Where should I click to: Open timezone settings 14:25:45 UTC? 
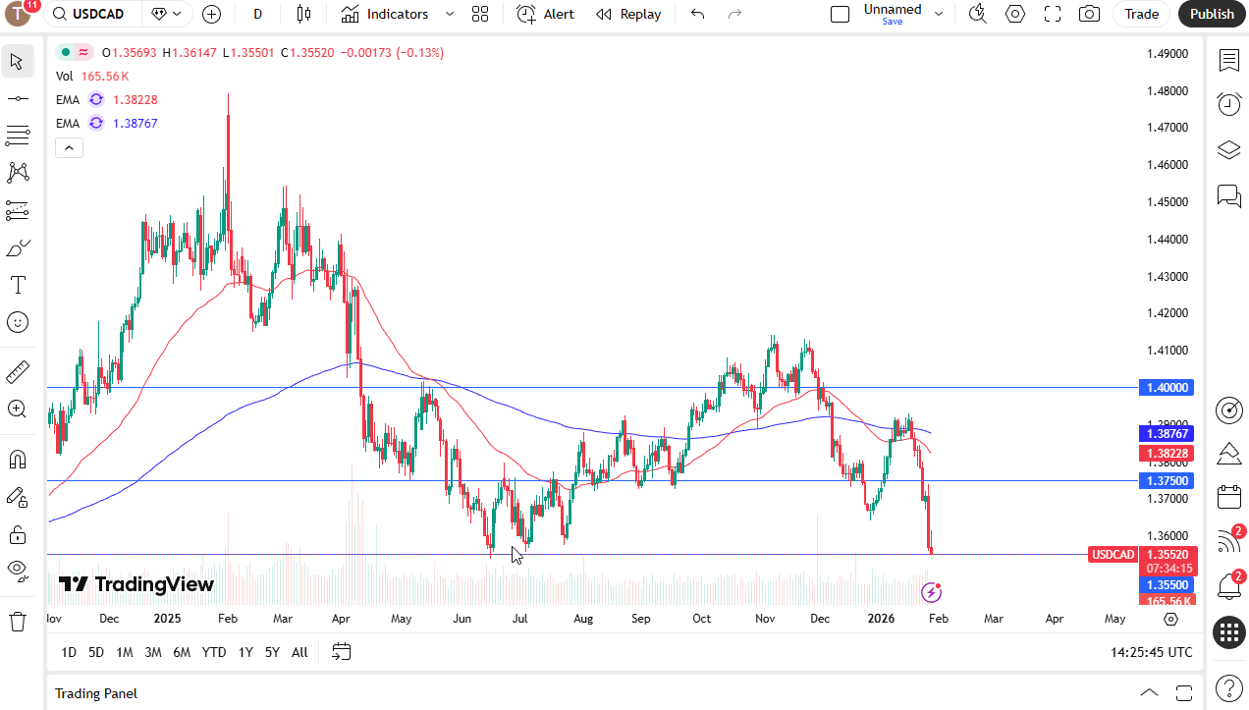[1152, 652]
